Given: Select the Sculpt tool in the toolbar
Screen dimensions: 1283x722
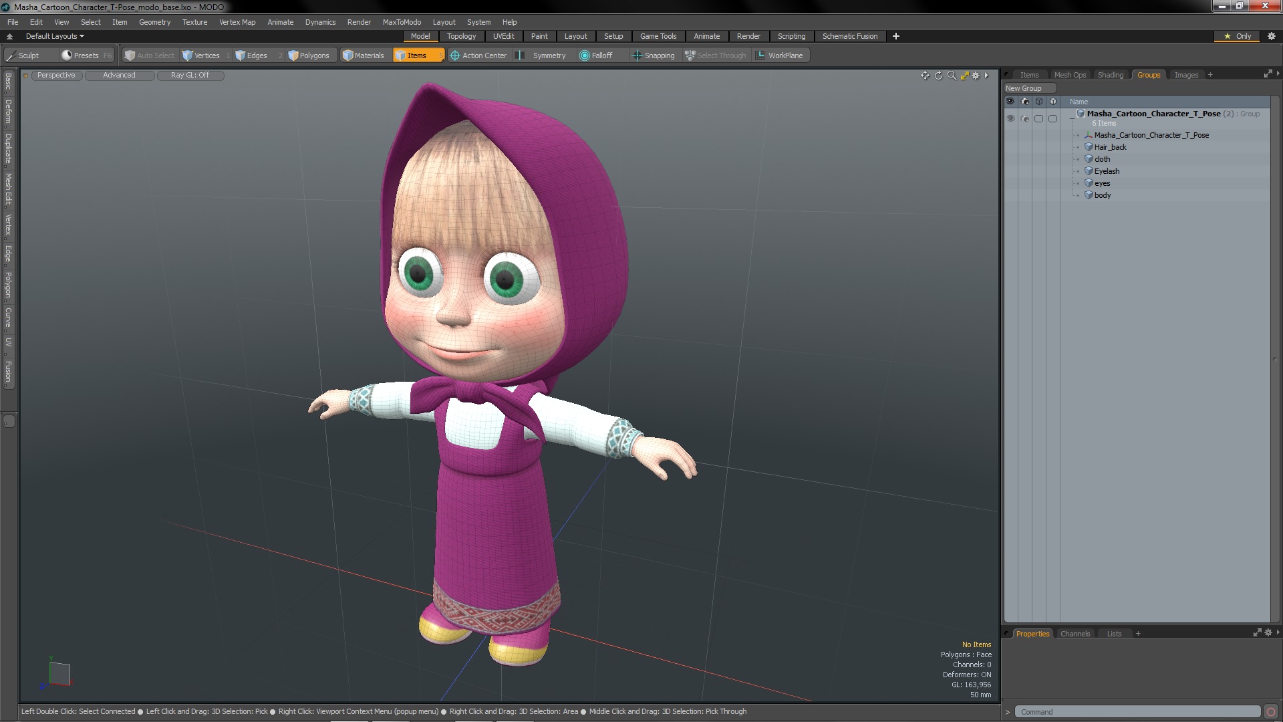Looking at the screenshot, I should [x=23, y=55].
